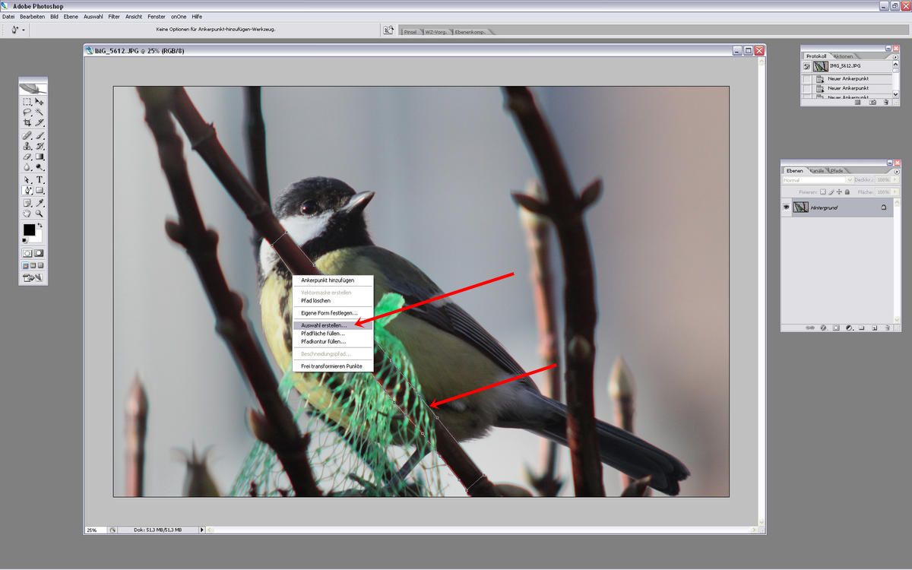Create new snapshot via Protokoll camera icon
The width and height of the screenshot is (912, 570).
[872, 102]
